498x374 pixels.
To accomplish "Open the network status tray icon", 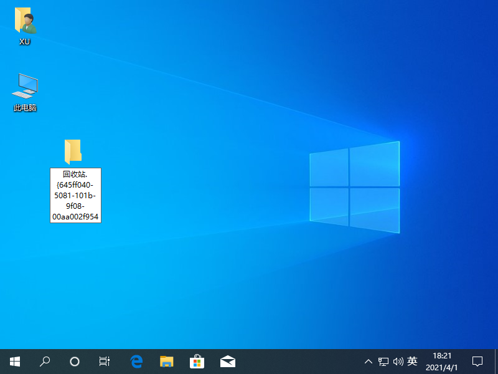I will coord(383,361).
